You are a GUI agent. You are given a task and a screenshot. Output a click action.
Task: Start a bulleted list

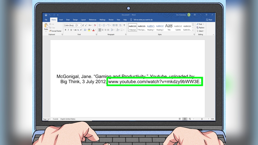pos(100,25)
